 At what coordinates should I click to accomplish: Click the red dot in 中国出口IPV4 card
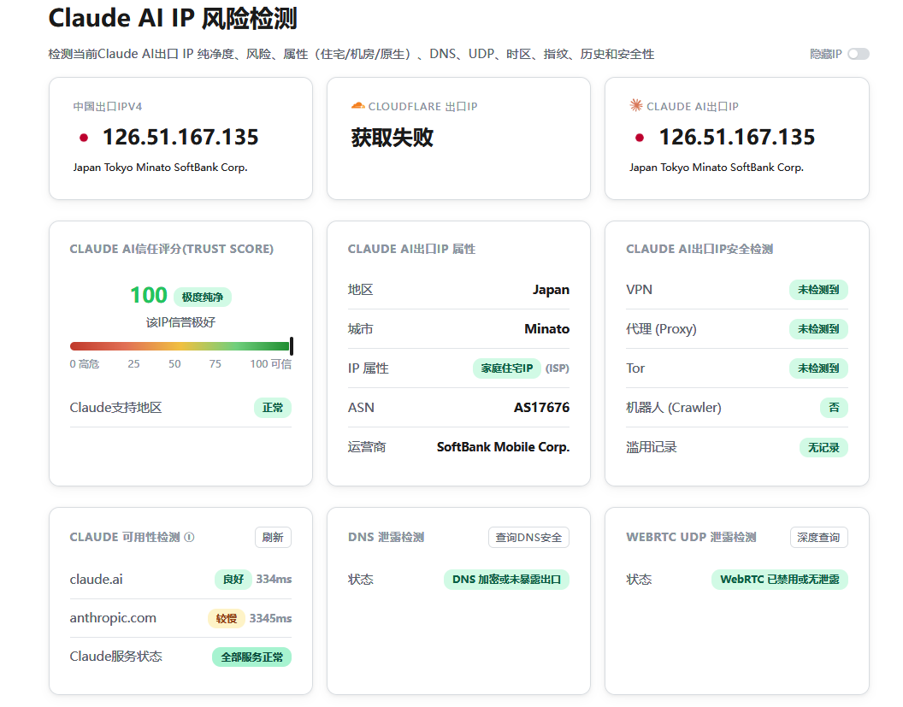tap(84, 138)
